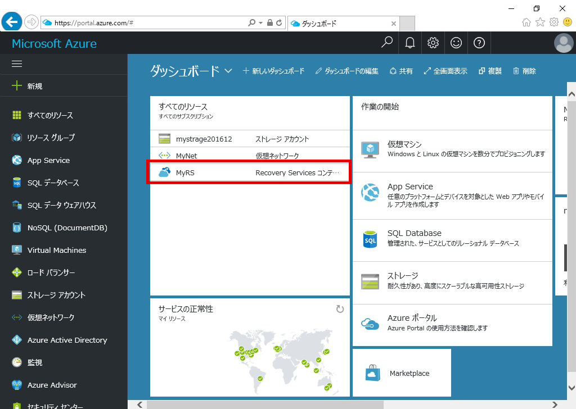Image resolution: width=576 pixels, height=409 pixels.
Task: Select 新しいダッシュボード command
Action: point(274,71)
